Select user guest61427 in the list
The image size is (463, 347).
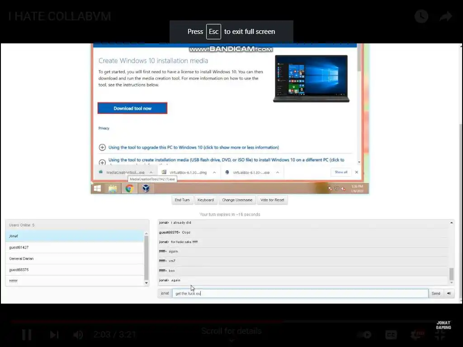75,247
